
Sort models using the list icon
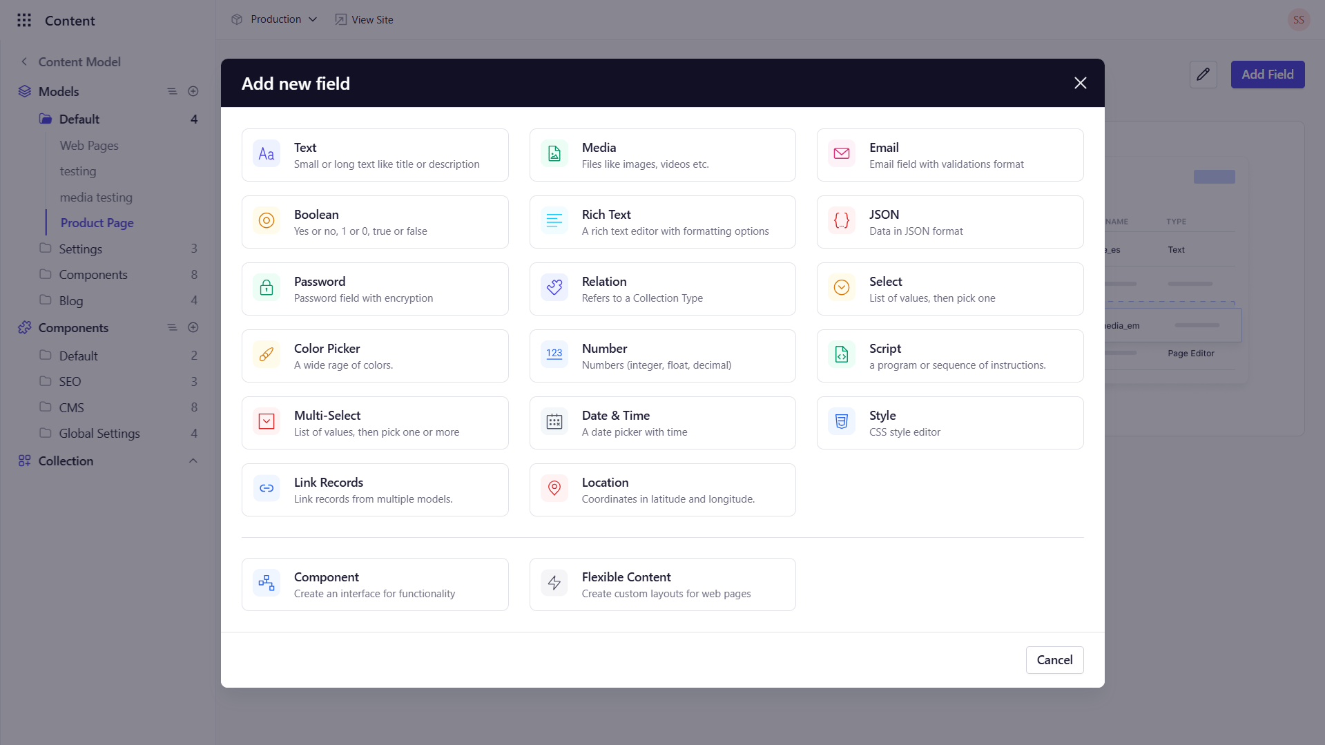[x=172, y=91]
